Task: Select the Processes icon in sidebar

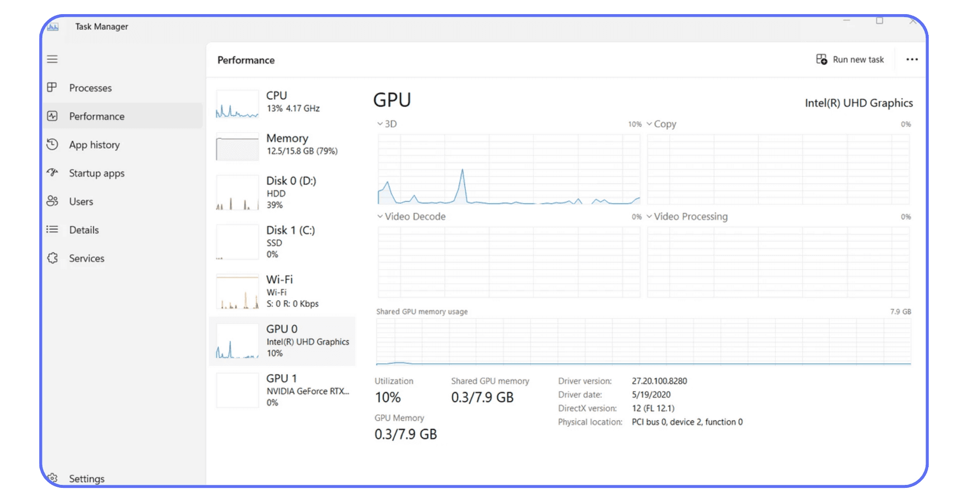Action: point(52,88)
